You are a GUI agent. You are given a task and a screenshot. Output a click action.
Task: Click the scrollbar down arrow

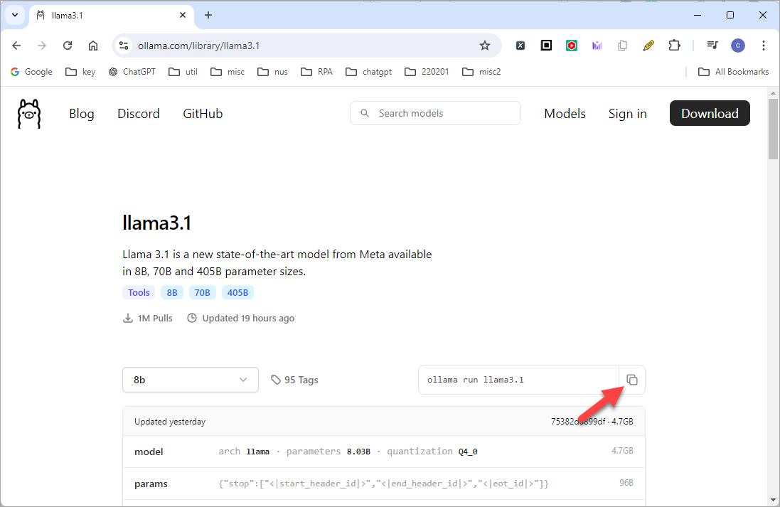click(773, 500)
